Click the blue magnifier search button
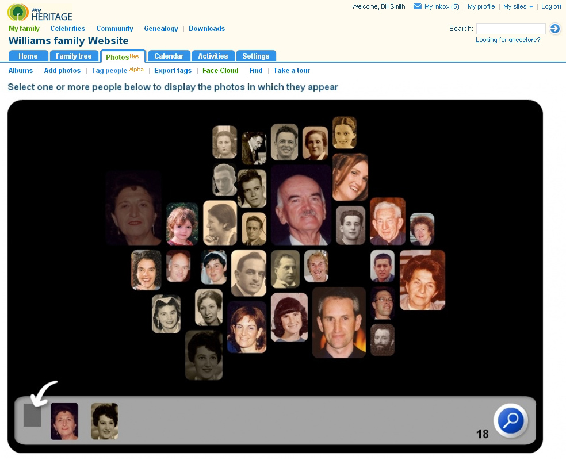 510,421
